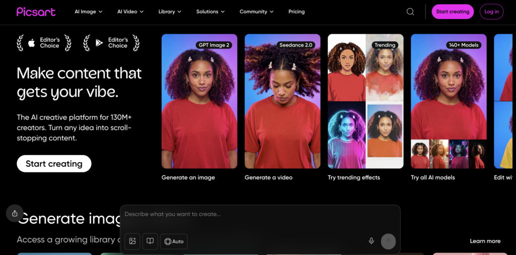The image size is (516, 255).
Task: Open the Auto aspect ratio selector
Action: click(174, 241)
